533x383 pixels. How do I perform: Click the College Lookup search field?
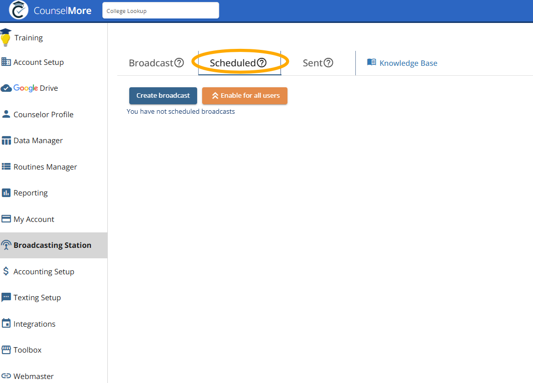tap(161, 10)
